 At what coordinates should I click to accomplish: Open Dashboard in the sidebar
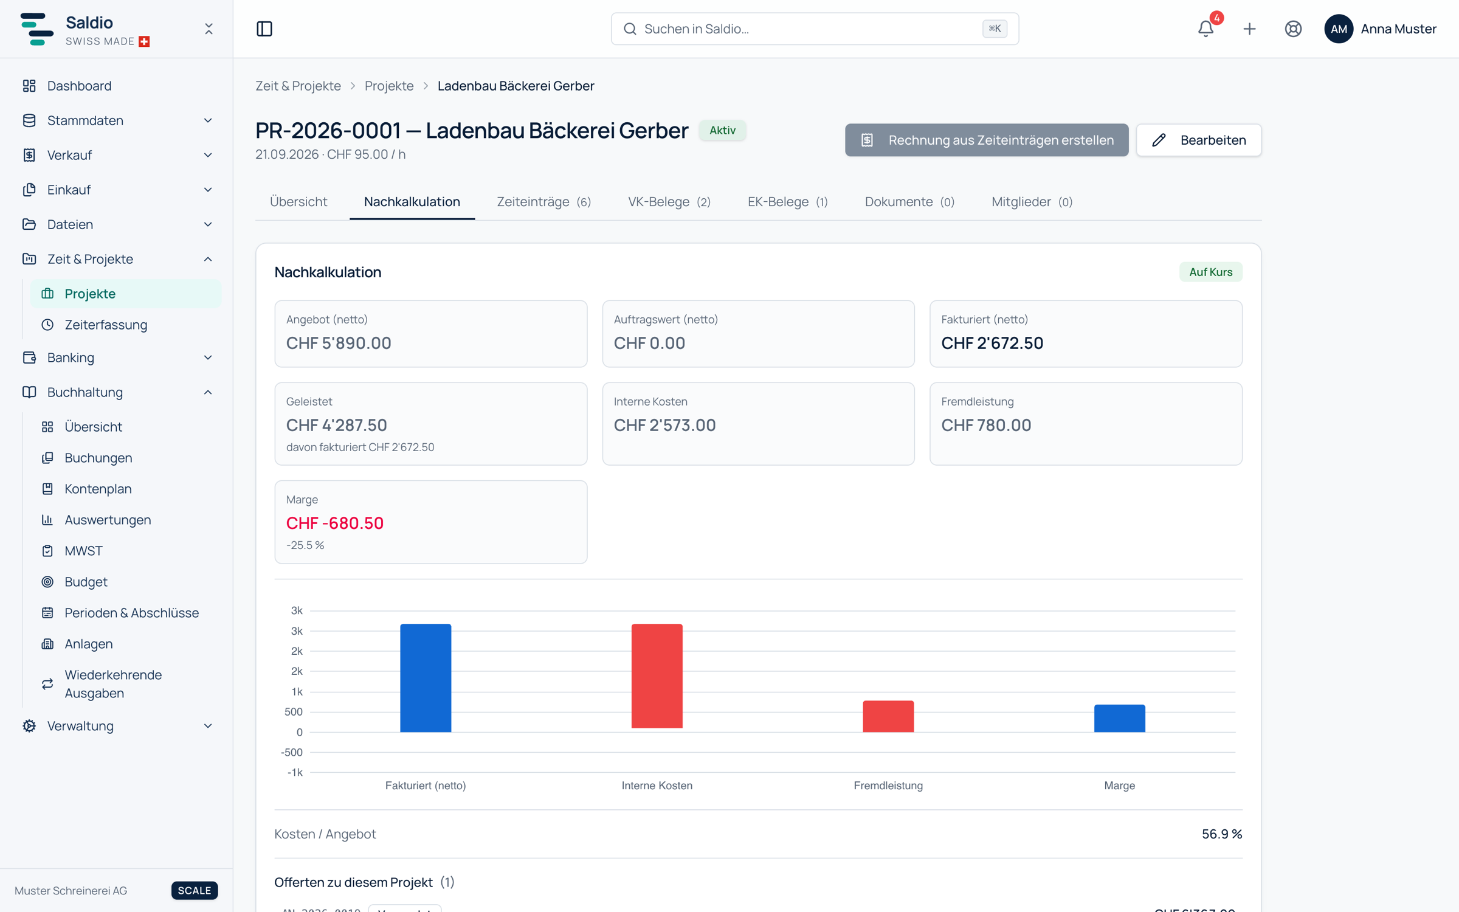(x=117, y=86)
